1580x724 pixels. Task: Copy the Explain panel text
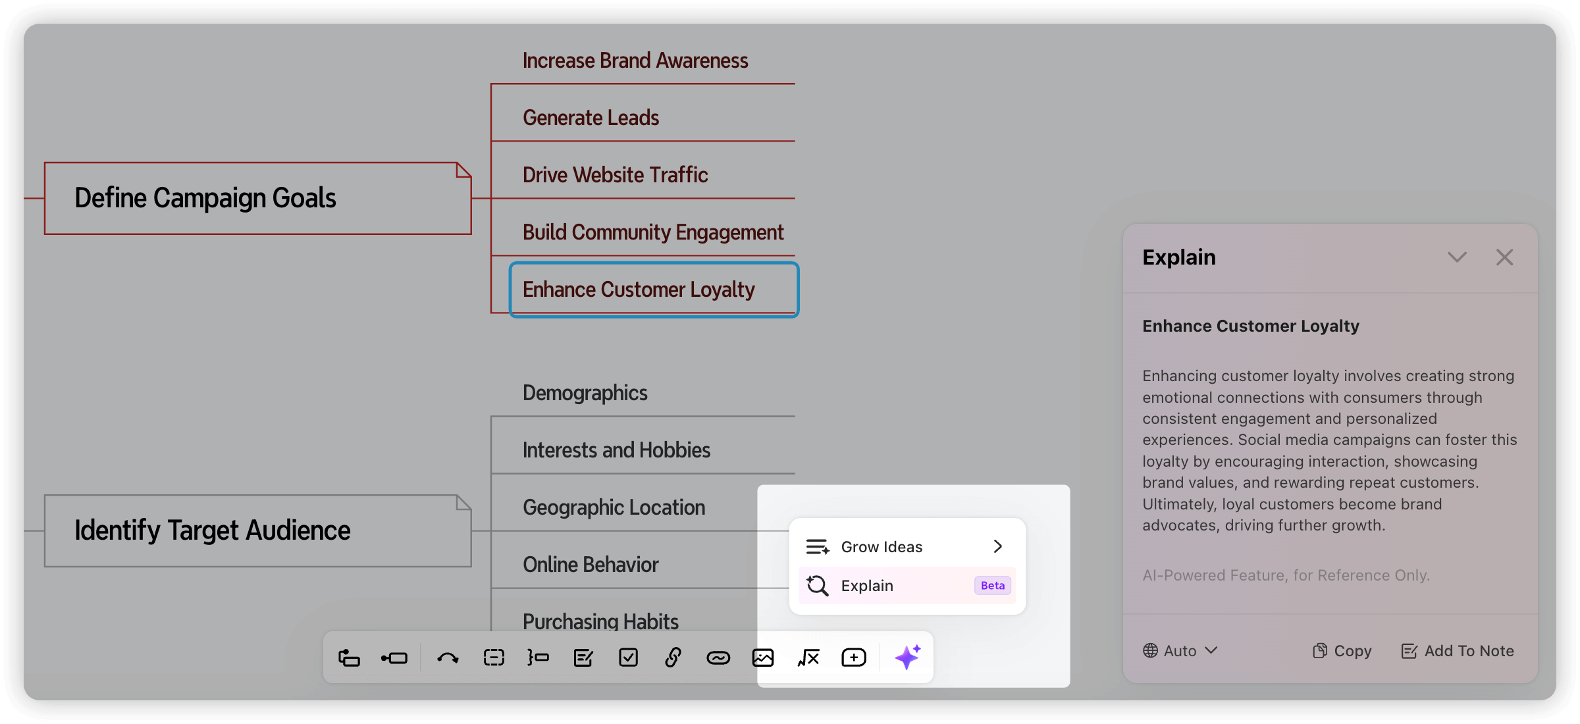(1340, 650)
